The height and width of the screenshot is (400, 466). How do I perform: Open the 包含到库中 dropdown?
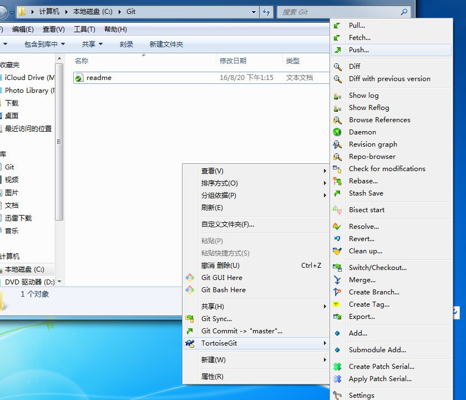(44, 44)
